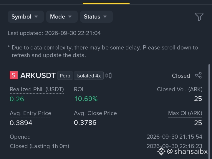Open the Status filter dropdown
Image resolution: width=212 pixels, height=159 pixels.
(96, 16)
